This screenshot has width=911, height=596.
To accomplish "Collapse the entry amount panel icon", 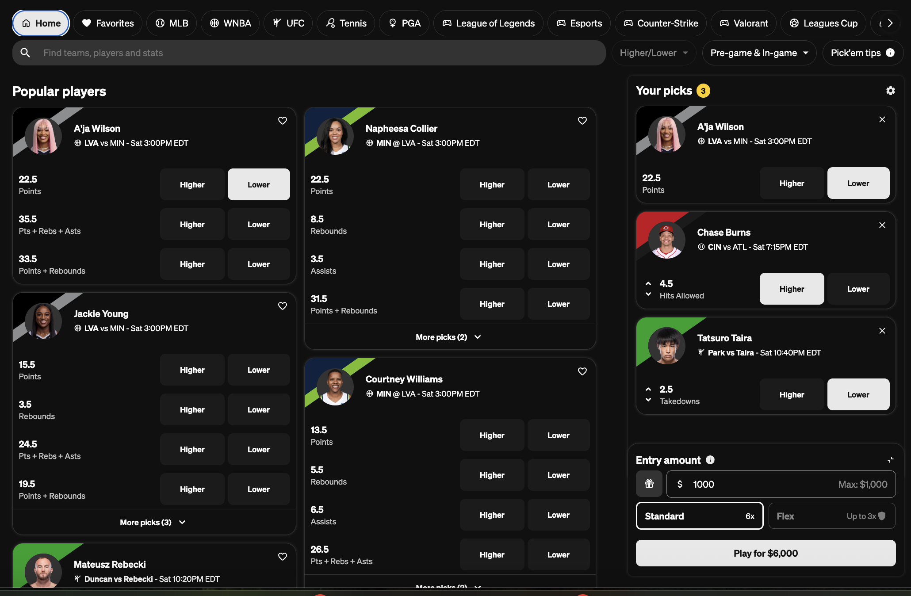I will click(x=891, y=460).
